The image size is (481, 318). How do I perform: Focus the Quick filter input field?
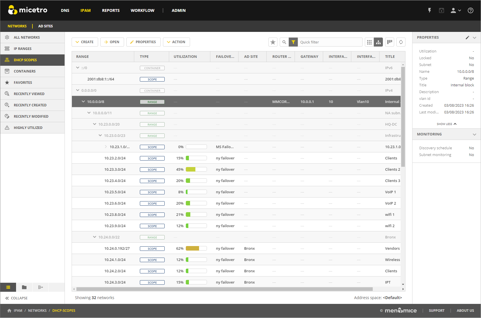[330, 42]
